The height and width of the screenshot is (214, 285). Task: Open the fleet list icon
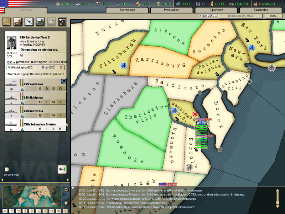point(62,22)
